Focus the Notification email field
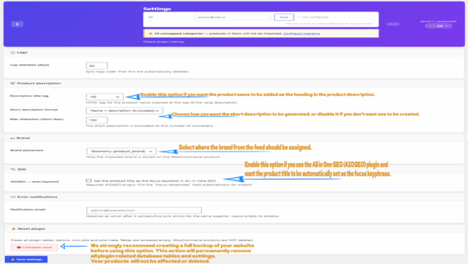The image size is (468, 264). pyautogui.click(x=144, y=211)
